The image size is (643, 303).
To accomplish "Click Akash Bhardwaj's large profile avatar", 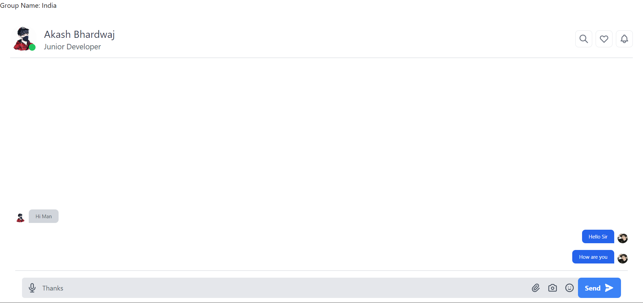I will pyautogui.click(x=24, y=39).
